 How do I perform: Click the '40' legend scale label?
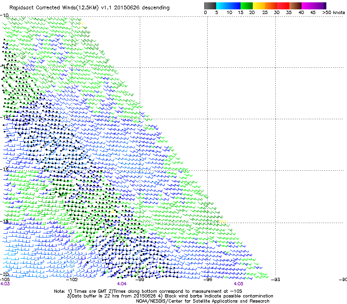tap(301, 13)
